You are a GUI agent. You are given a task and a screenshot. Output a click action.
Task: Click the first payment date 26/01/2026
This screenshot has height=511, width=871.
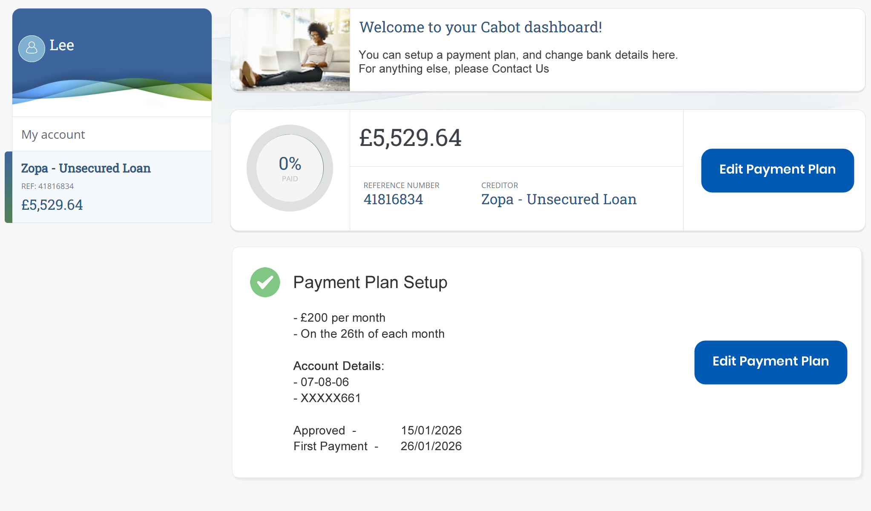coord(431,446)
